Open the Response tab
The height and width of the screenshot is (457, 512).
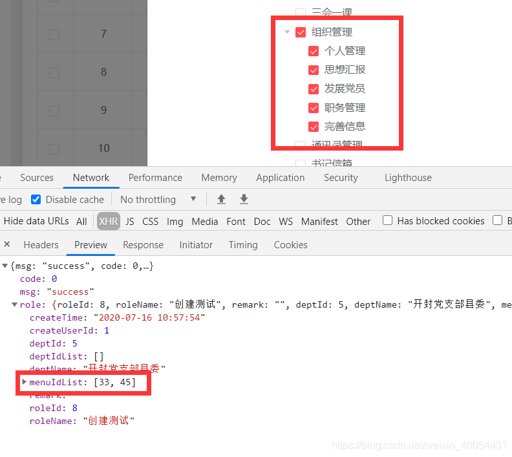143,244
